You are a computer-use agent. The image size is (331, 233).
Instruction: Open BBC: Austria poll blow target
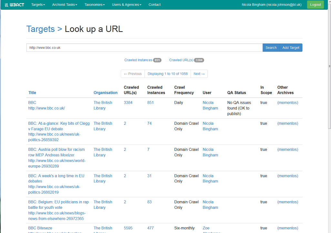point(56,152)
